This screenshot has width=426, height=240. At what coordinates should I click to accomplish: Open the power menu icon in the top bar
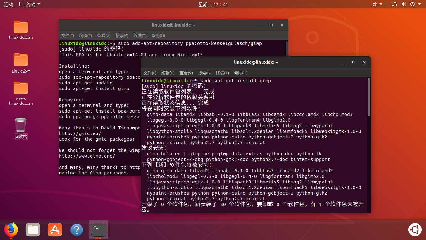(413, 4)
